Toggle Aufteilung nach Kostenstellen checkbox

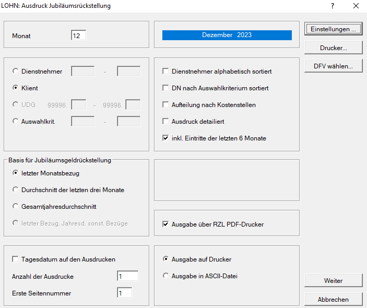click(166, 105)
